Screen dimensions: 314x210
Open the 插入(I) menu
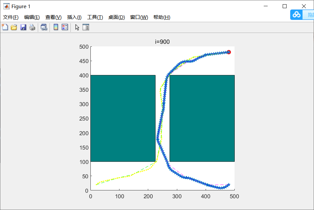74,17
